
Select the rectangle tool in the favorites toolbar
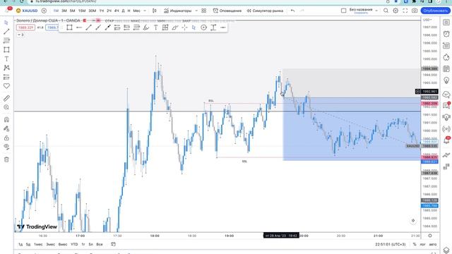point(69,28)
